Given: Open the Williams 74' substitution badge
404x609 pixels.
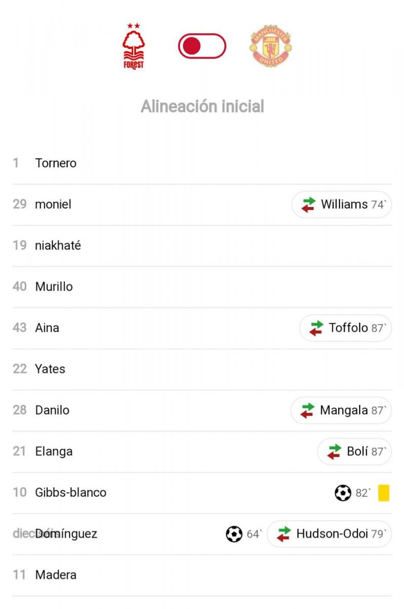Looking at the screenshot, I should pos(342,205).
